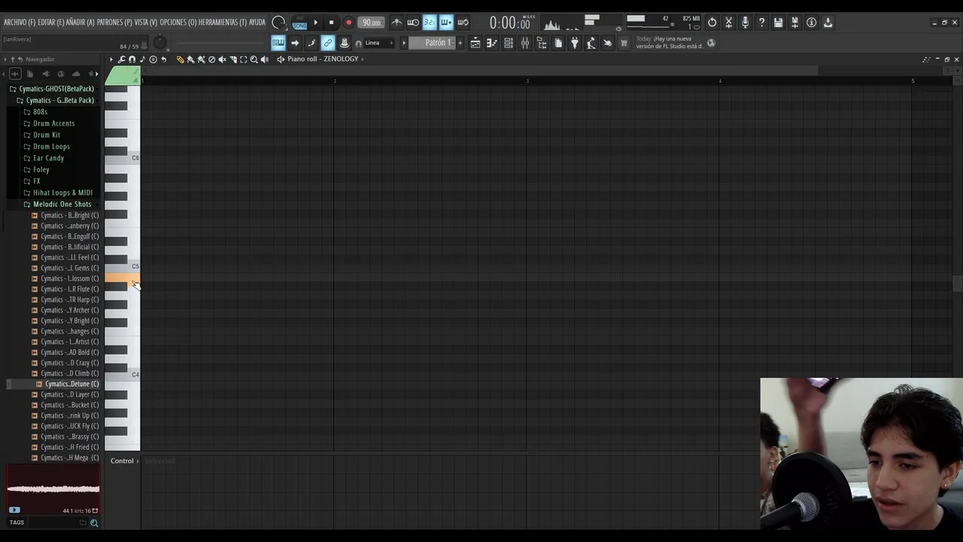
Task: Click the render export audio icon
Action: click(x=794, y=23)
